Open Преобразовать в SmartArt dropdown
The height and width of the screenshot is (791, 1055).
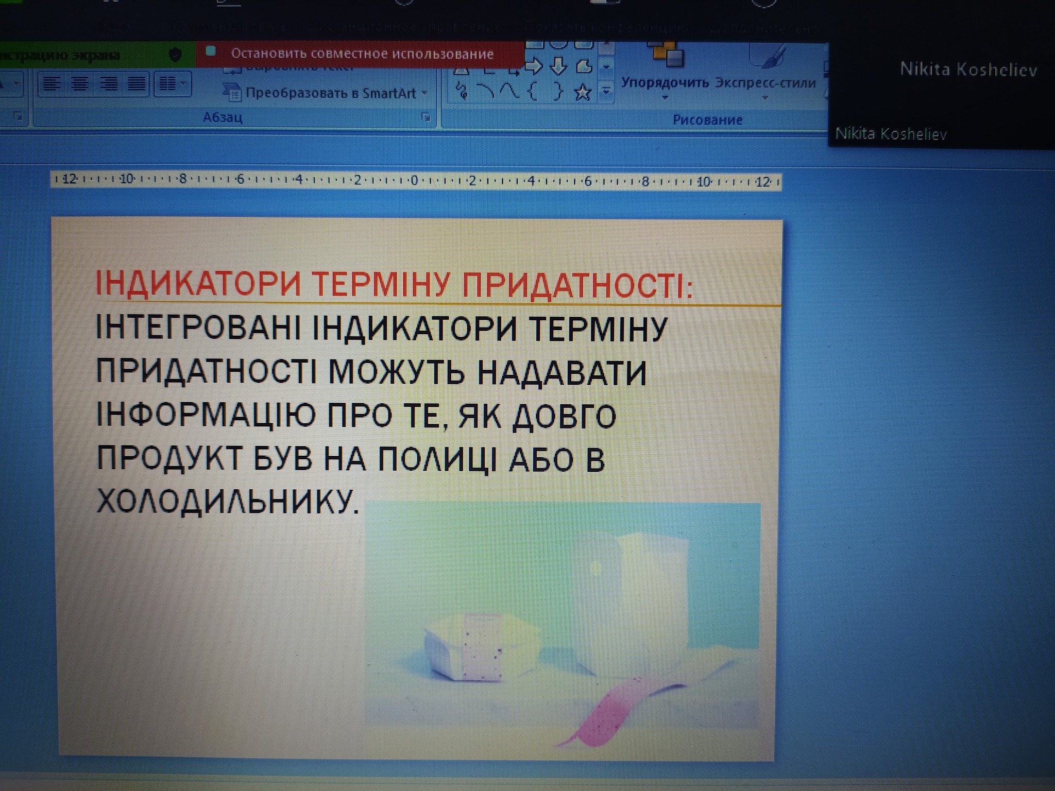coord(330,93)
